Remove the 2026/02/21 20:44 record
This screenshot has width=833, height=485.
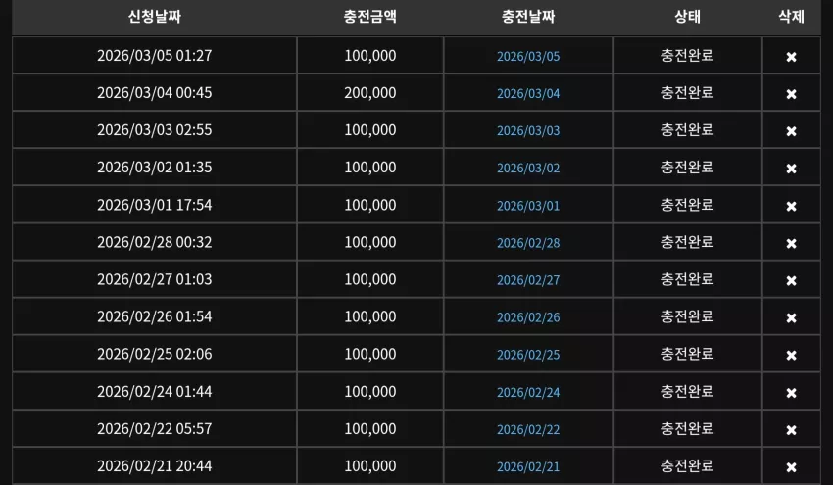pyautogui.click(x=791, y=466)
